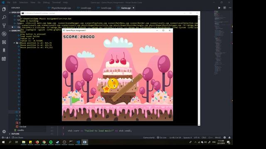
Task: Open Spotify from the taskbar
Action: coord(51,142)
